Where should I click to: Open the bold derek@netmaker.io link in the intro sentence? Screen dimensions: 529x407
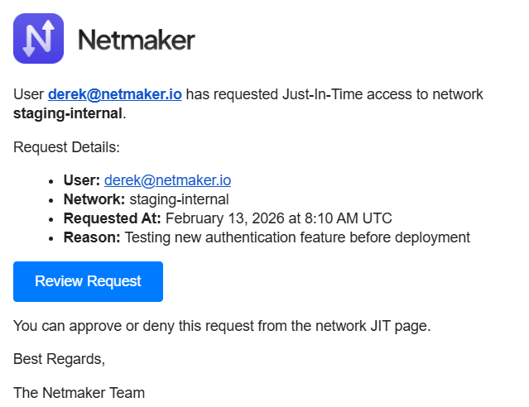[114, 94]
